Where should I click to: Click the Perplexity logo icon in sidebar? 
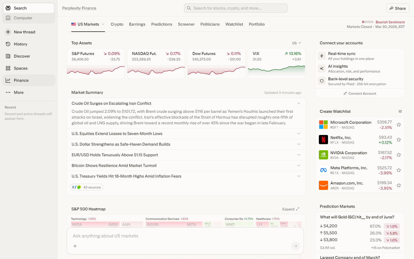click(8, 8)
